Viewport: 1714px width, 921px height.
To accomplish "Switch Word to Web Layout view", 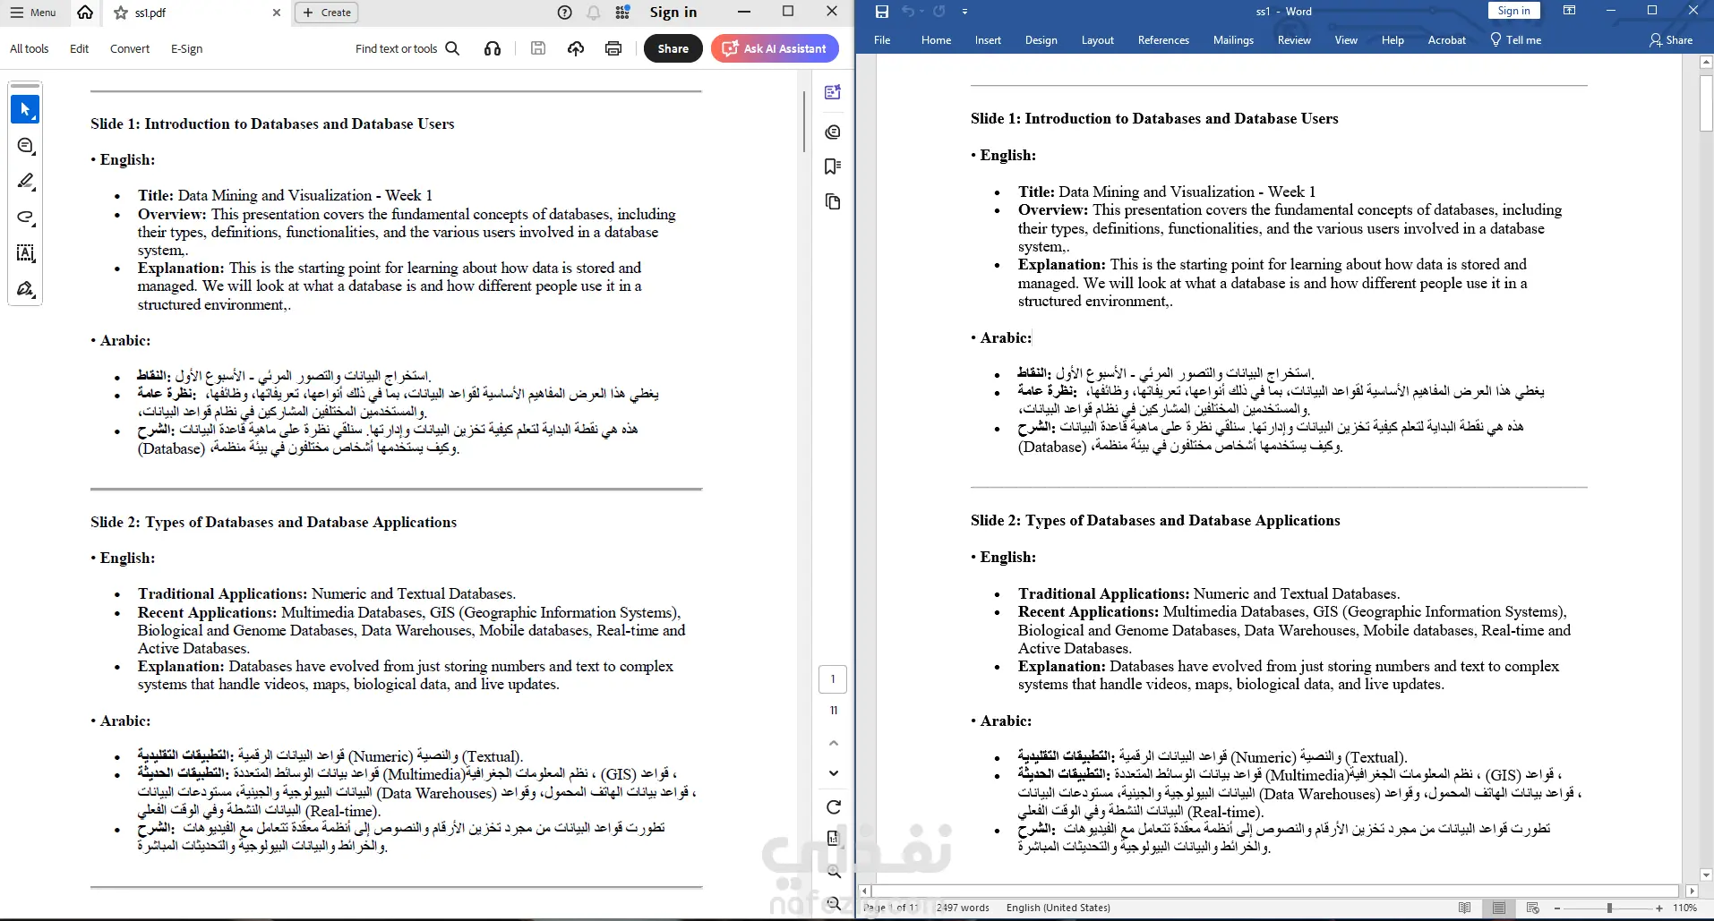I will point(1533,908).
